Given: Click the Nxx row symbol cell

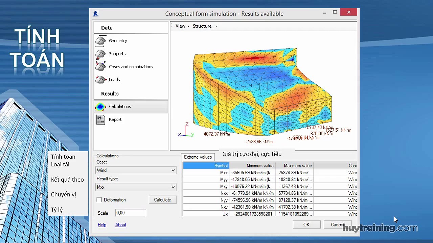Looking at the screenshot, I should [206, 193].
